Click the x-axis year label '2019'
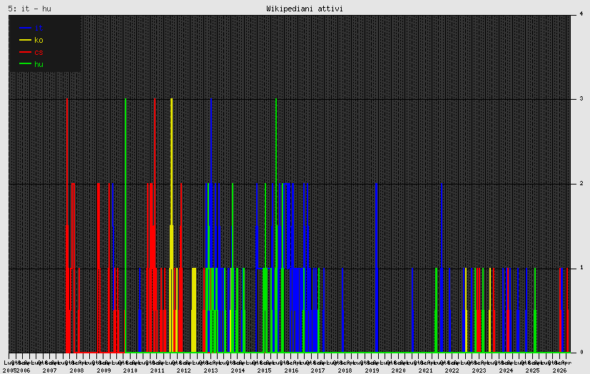590x374 pixels. click(x=372, y=370)
